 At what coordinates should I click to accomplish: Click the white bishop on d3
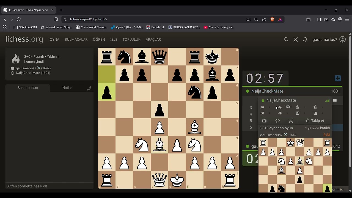coord(159,145)
